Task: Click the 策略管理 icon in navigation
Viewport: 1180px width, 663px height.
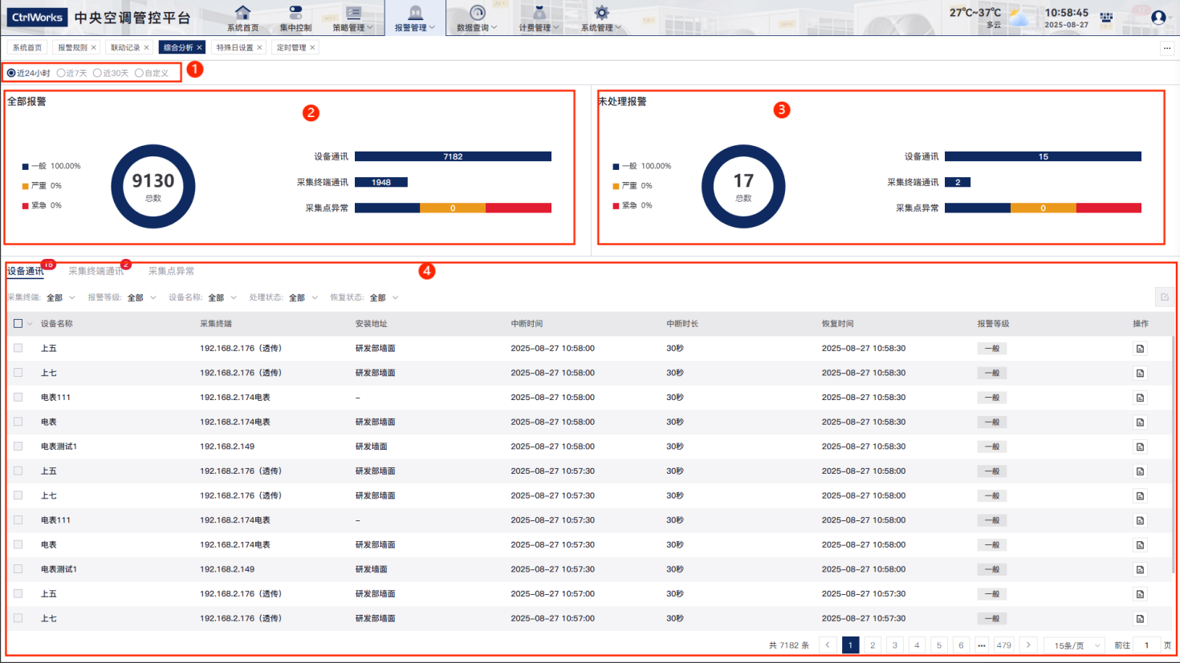Action: pyautogui.click(x=353, y=13)
